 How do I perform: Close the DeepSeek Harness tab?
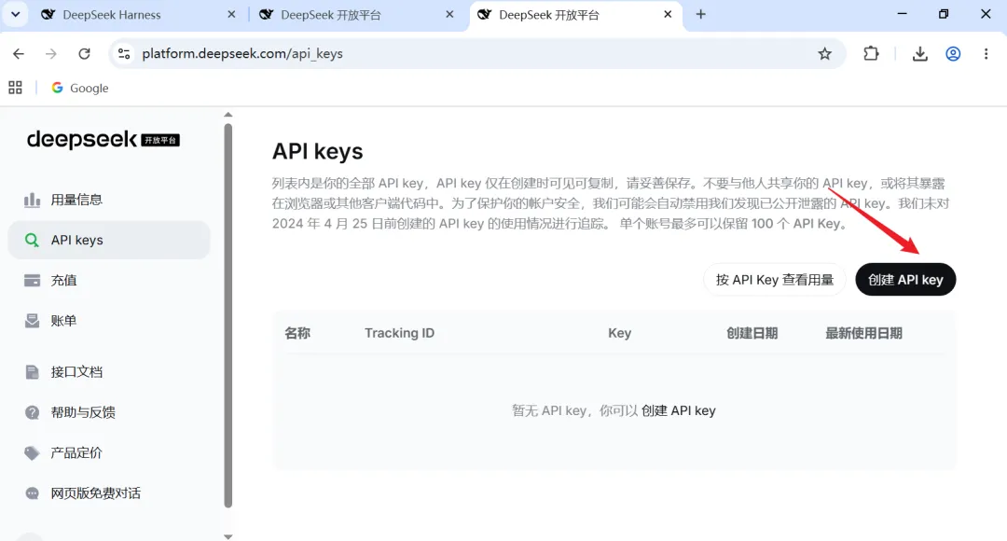pyautogui.click(x=232, y=14)
